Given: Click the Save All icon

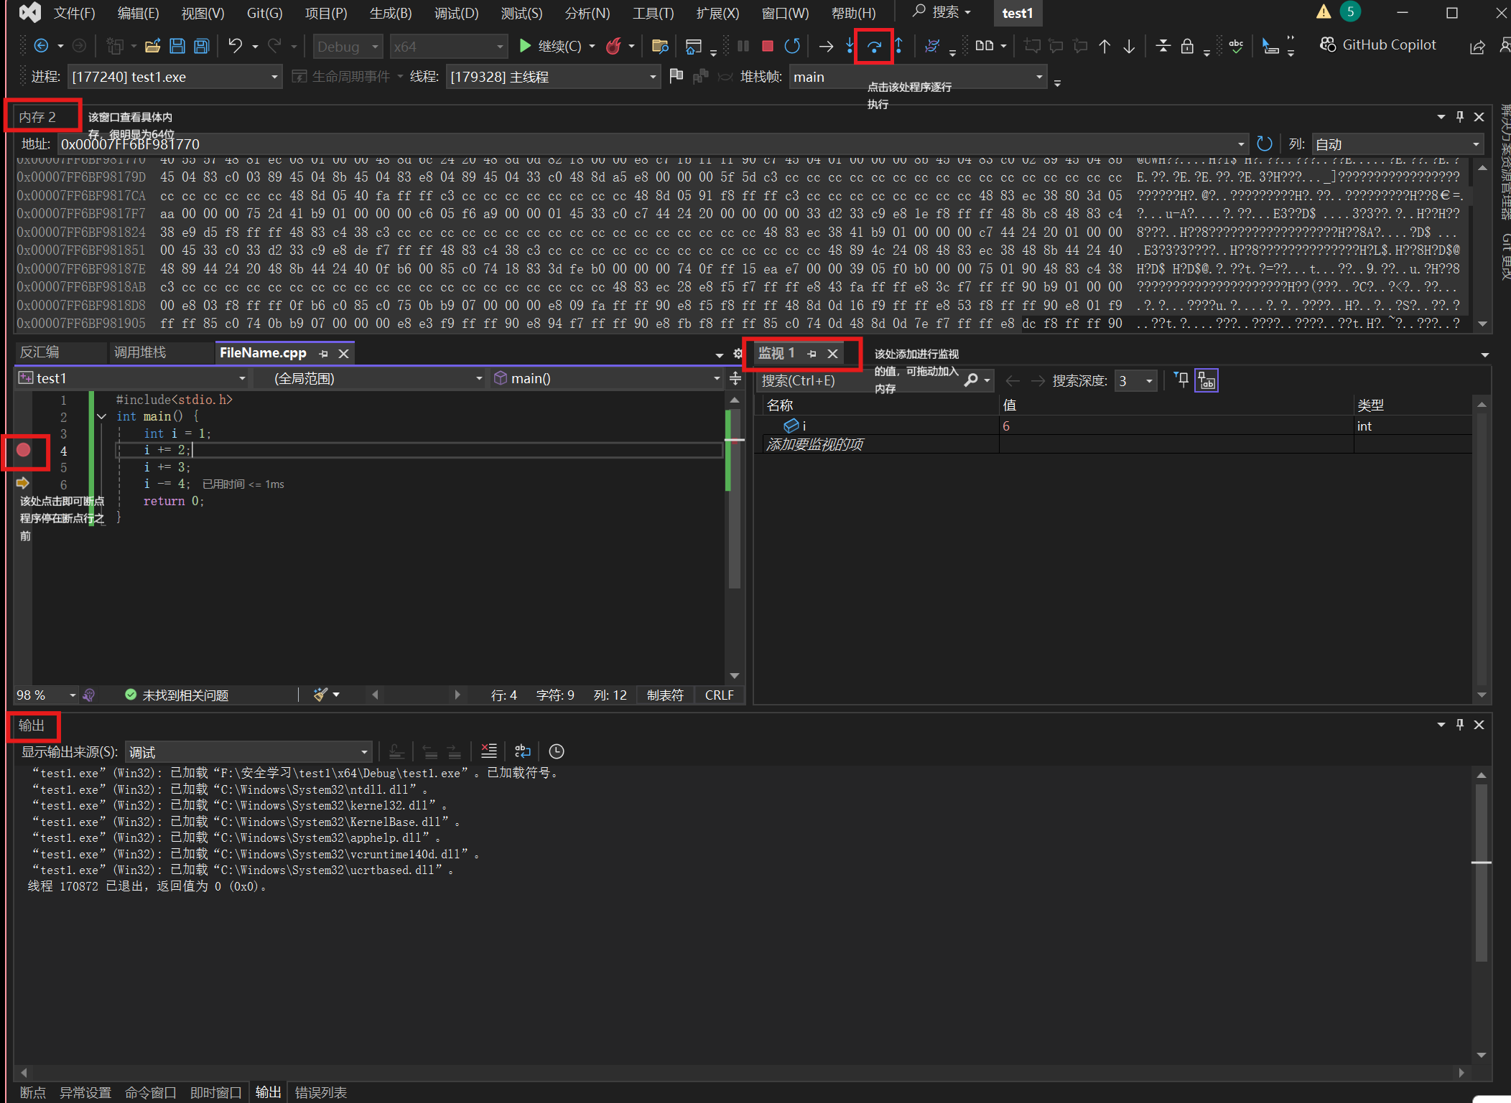Looking at the screenshot, I should [x=202, y=47].
